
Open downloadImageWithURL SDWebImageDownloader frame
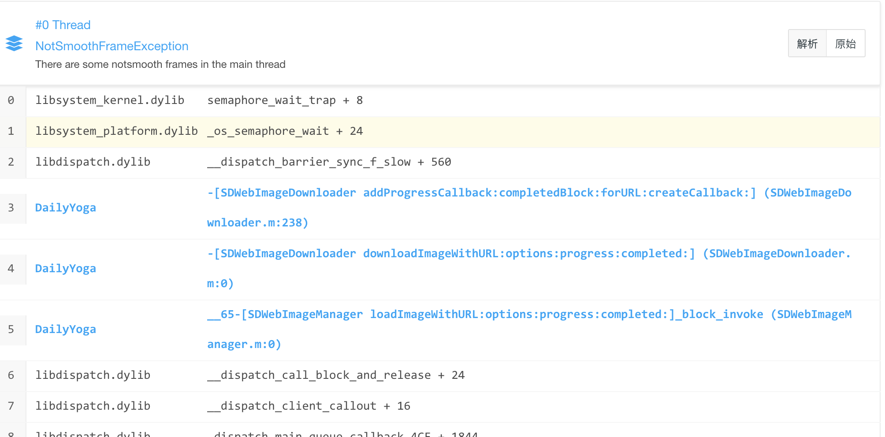(529, 269)
